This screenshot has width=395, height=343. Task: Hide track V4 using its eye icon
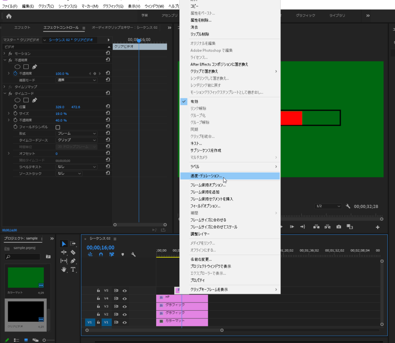click(x=125, y=298)
